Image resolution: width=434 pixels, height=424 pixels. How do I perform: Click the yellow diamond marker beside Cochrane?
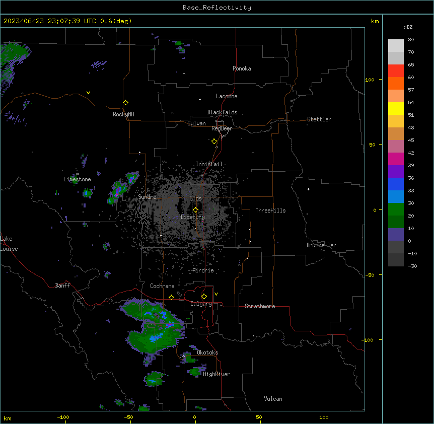click(171, 298)
